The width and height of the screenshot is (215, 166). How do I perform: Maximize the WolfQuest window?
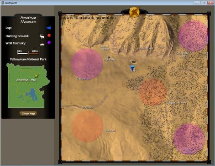(x=204, y=3)
